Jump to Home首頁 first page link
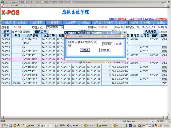The height and width of the screenshot is (128, 171). pos(121,27)
